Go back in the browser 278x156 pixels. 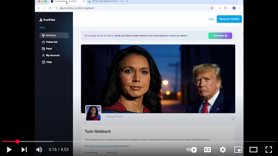[x=39, y=8]
